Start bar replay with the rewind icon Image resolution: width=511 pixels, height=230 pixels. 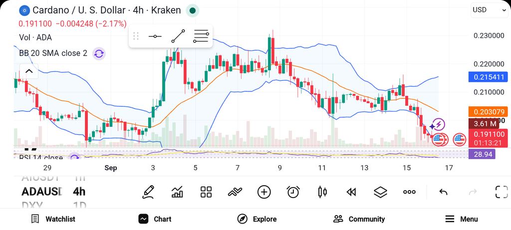pos(351,192)
